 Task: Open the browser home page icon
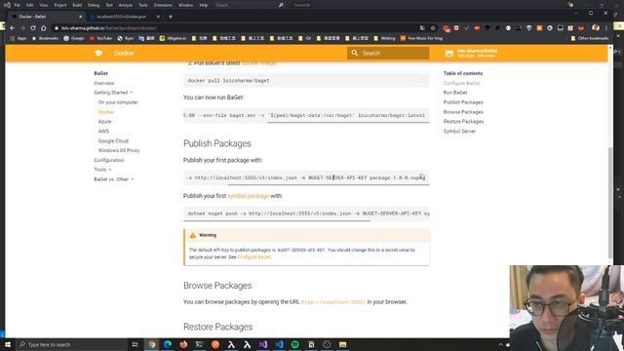43,28
